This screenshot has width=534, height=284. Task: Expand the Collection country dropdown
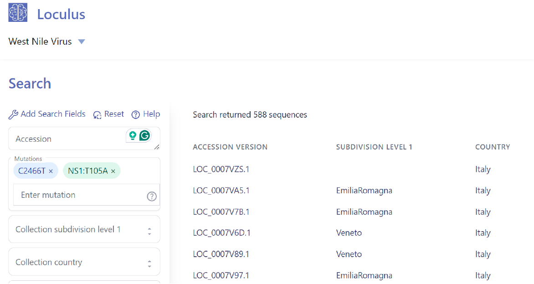149,263
